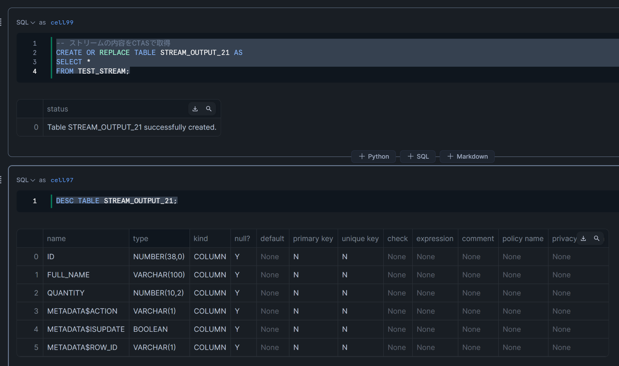Download the status result table
This screenshot has height=366, width=619.
(x=195, y=109)
